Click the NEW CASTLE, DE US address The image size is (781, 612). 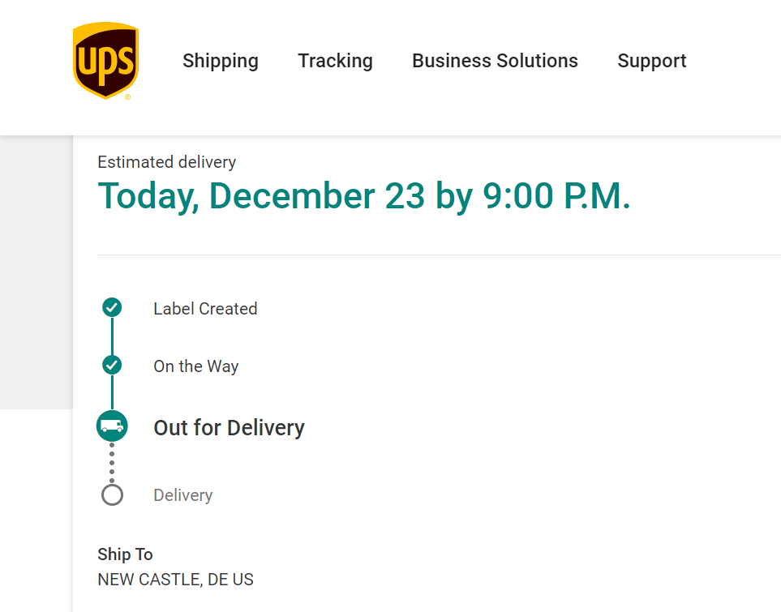[x=175, y=580]
